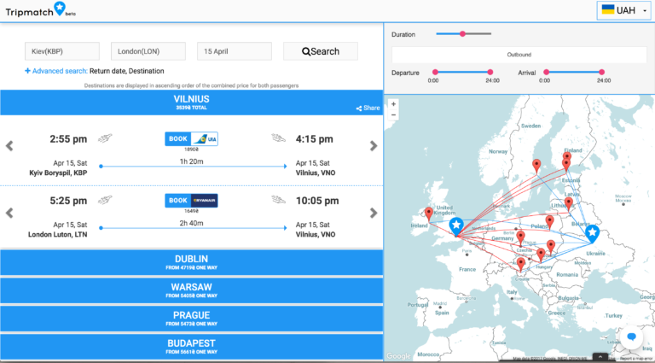Click takeoff plane icon beside 5:25 pm
The height and width of the screenshot is (363, 655).
(x=105, y=201)
